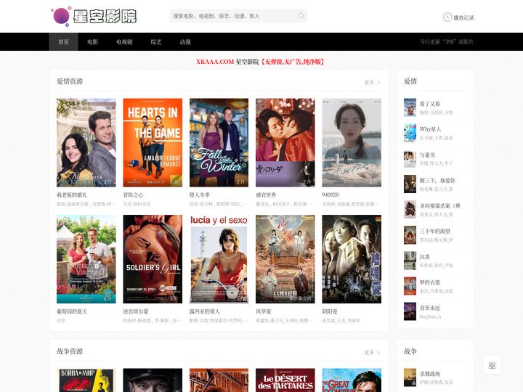Click the small thumbnail beside 梦的衣裳
Viewport: 523px width, 392px height.
[x=410, y=286]
